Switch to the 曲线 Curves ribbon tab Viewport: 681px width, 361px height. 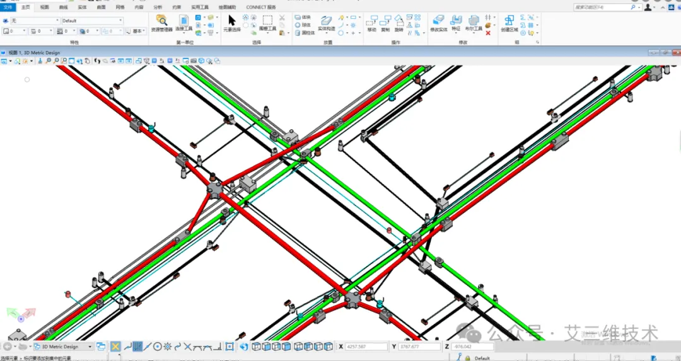(64, 8)
